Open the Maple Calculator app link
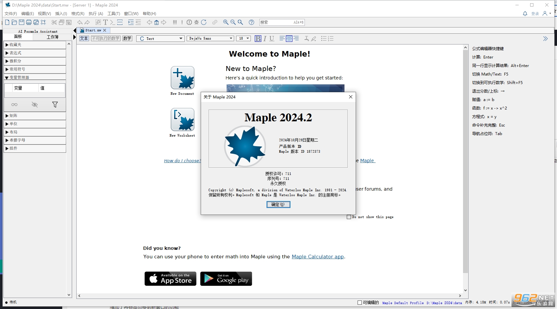Viewport: 557px width, 309px height. [x=318, y=257]
